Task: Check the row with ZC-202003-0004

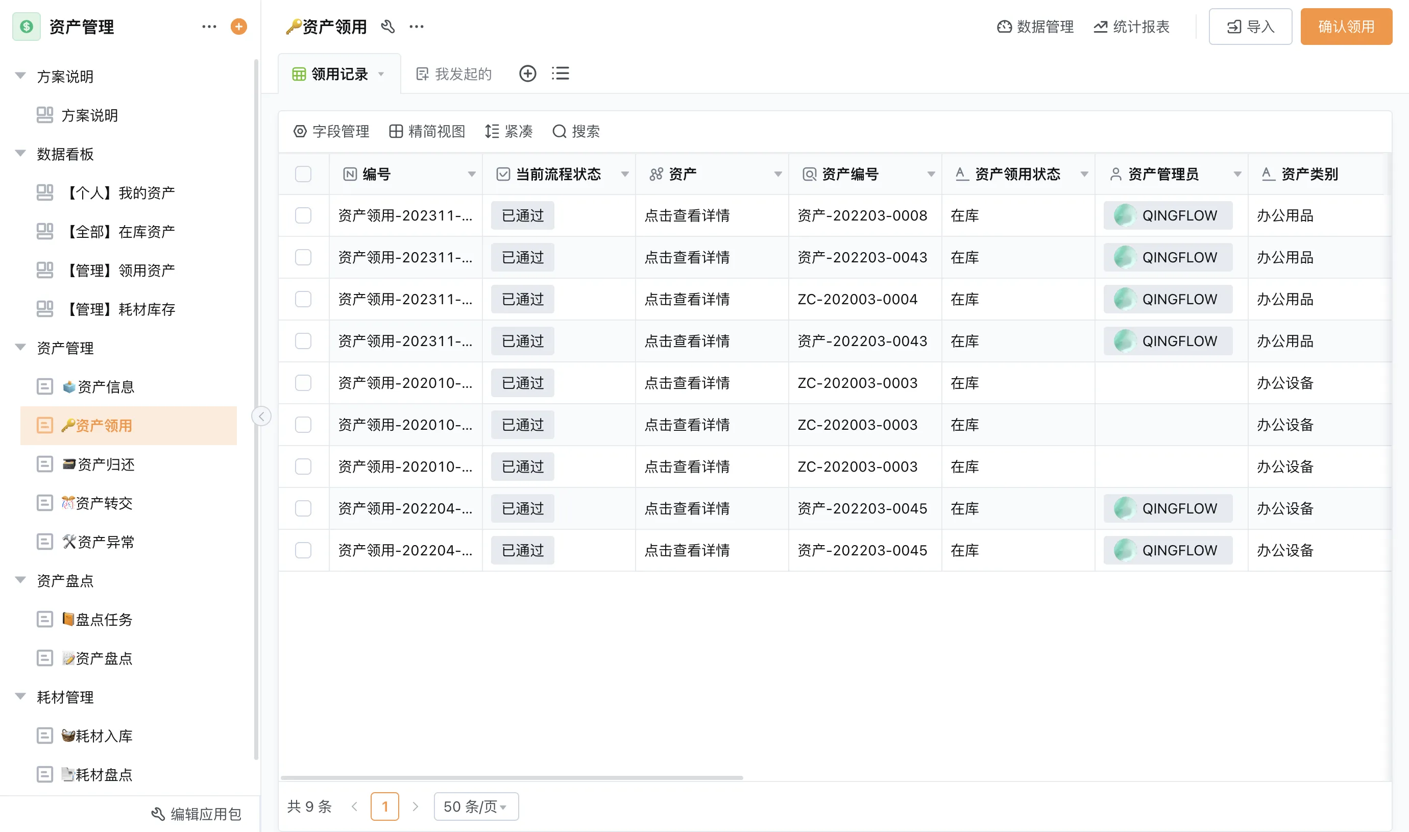Action: (x=303, y=299)
